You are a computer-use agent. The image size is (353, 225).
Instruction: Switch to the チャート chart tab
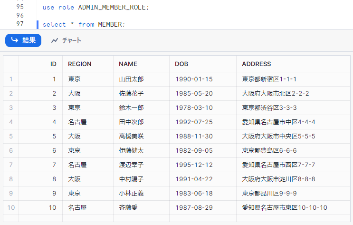point(66,40)
